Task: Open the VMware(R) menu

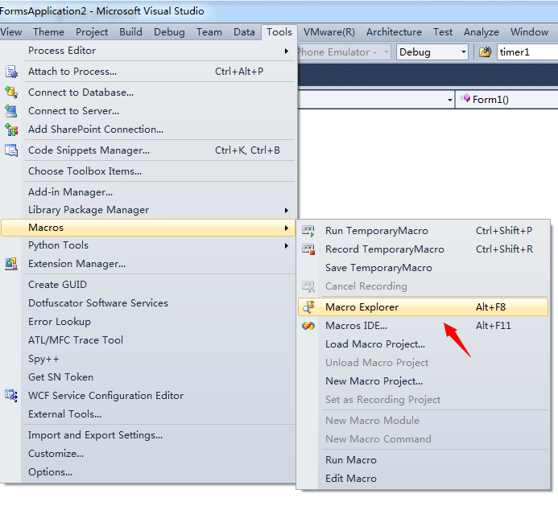Action: coord(329,32)
